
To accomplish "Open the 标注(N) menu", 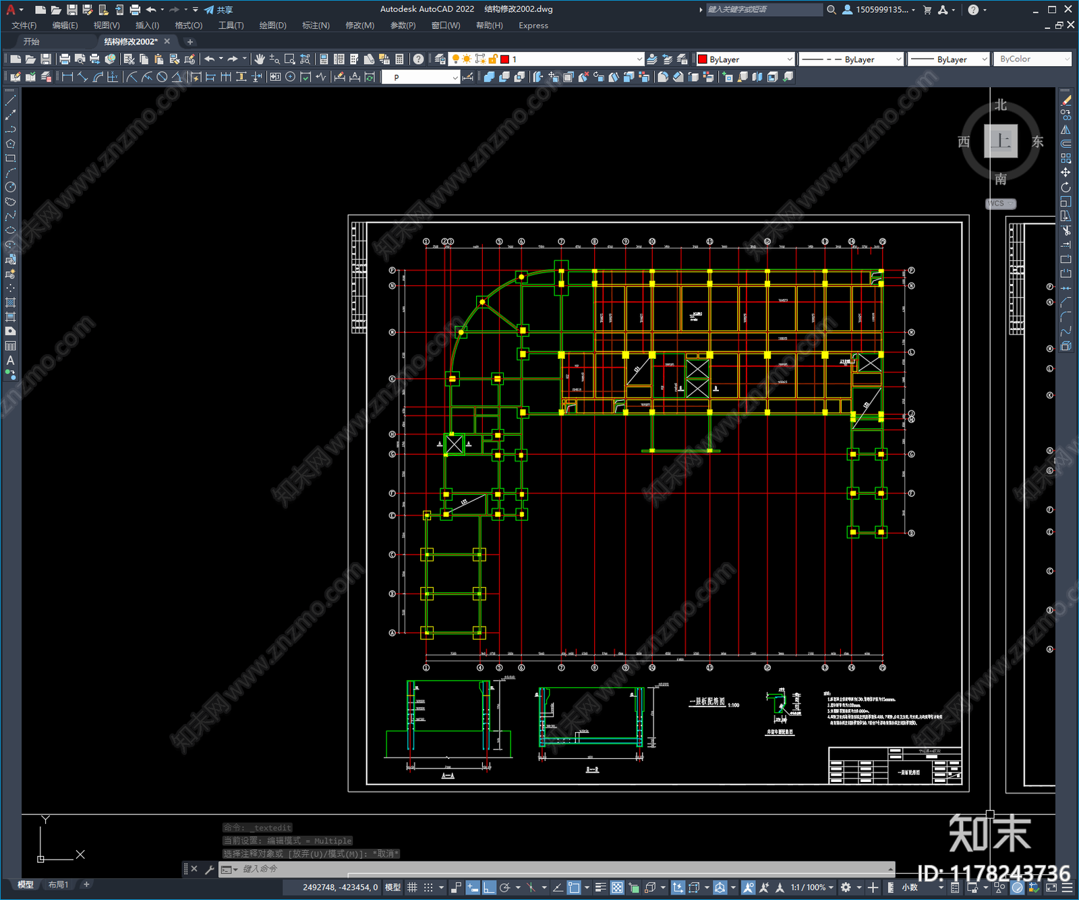I will (316, 26).
